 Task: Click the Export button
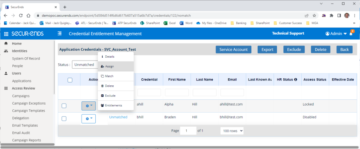(x=267, y=50)
